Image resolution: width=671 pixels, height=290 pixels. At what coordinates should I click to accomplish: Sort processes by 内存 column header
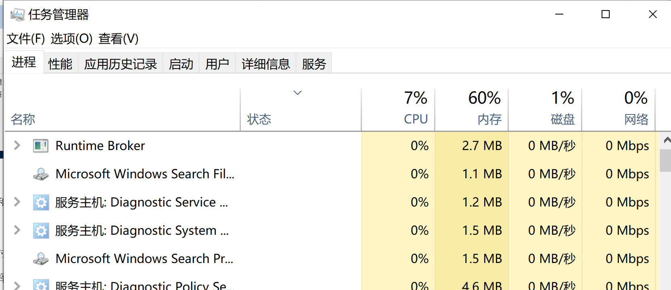pyautogui.click(x=489, y=119)
